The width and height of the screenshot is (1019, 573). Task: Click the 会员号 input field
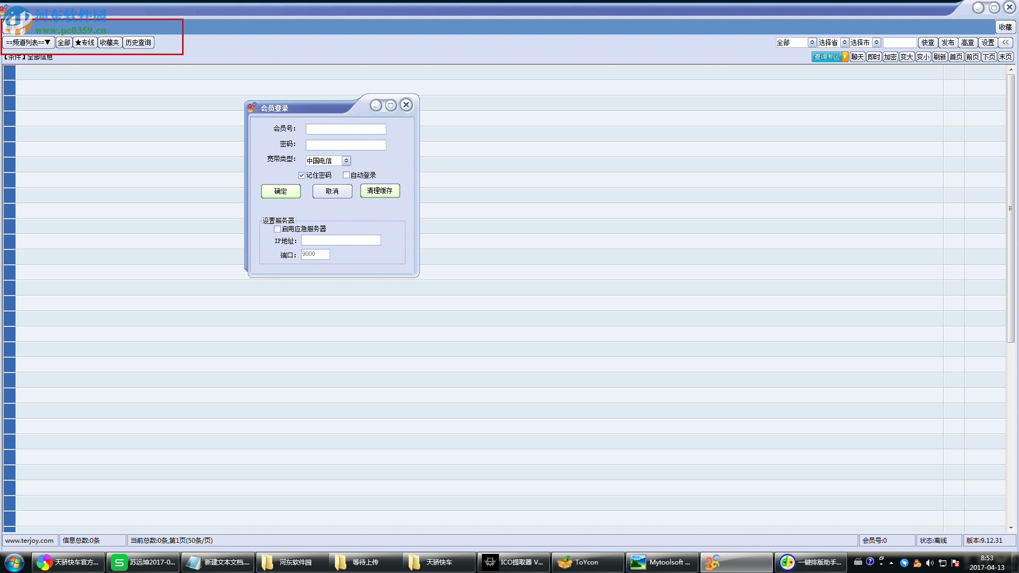[x=346, y=129]
